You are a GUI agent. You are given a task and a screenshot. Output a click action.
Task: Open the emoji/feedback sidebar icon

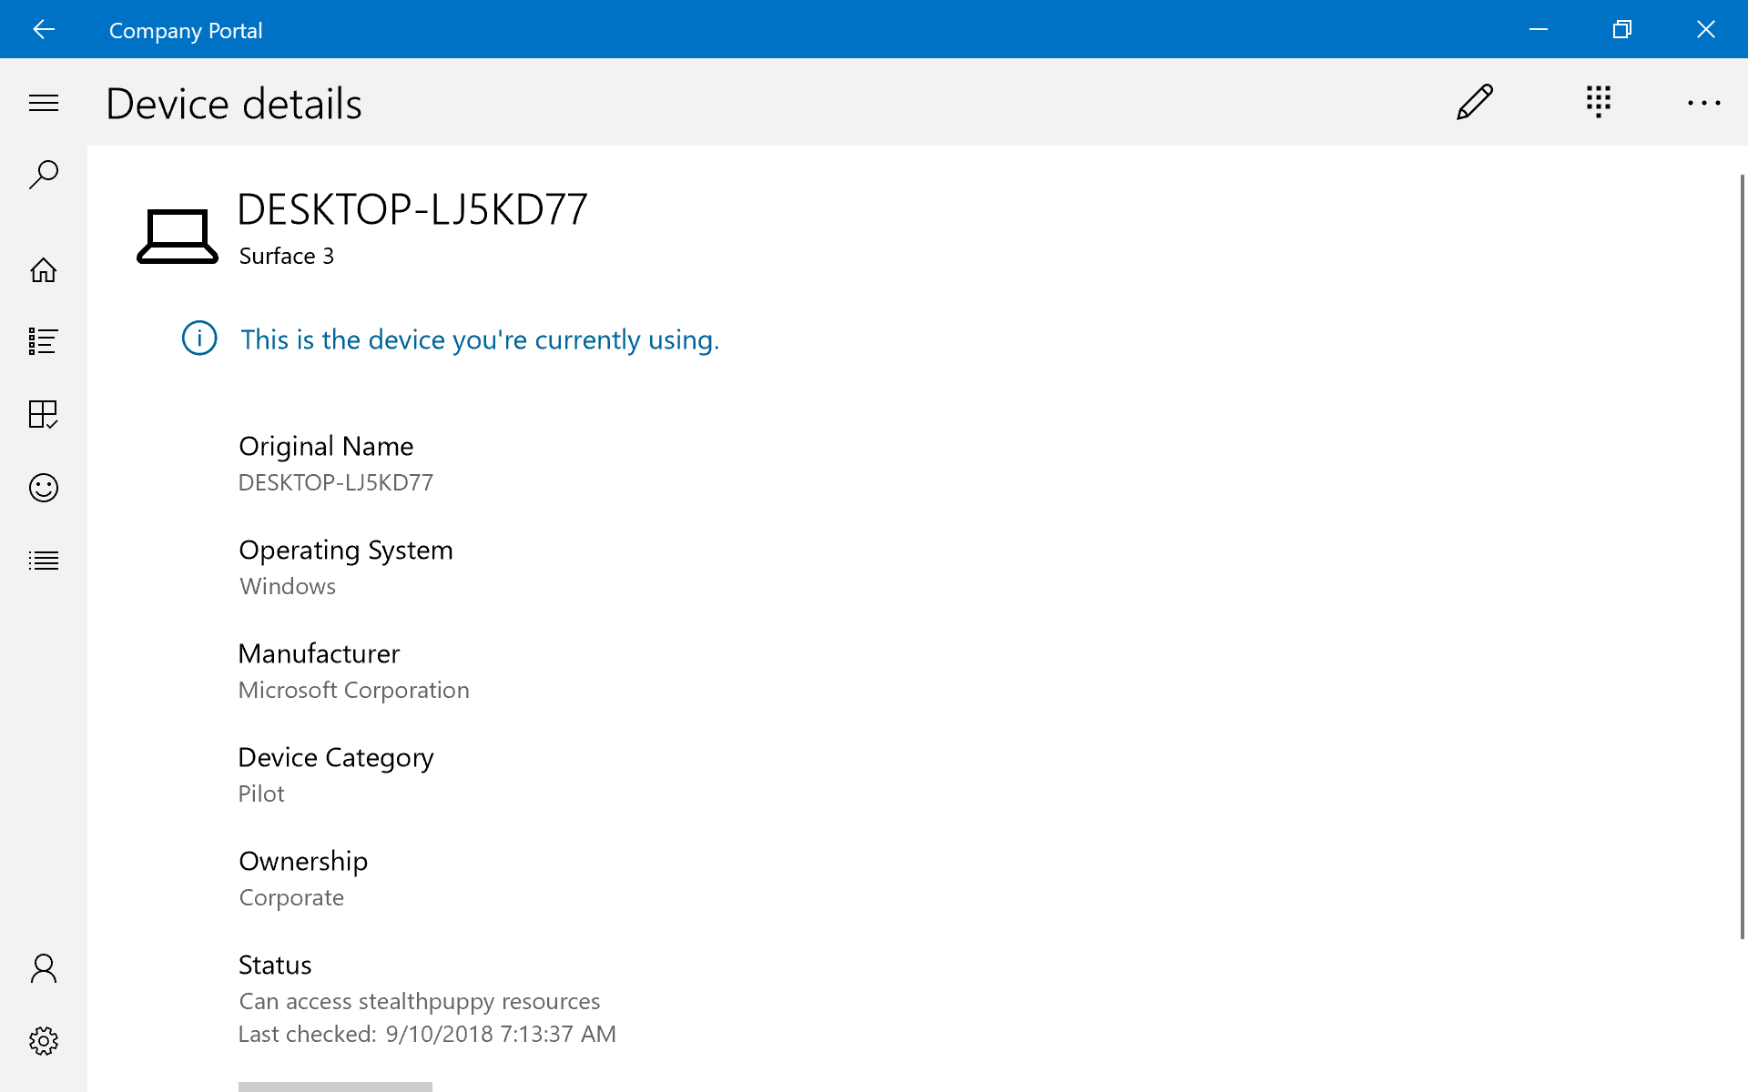tap(44, 487)
